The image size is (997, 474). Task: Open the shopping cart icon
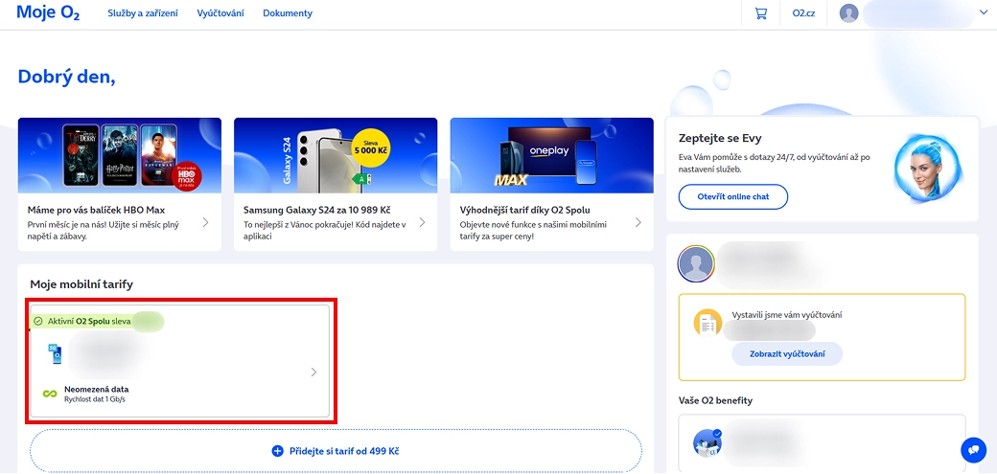pyautogui.click(x=761, y=13)
